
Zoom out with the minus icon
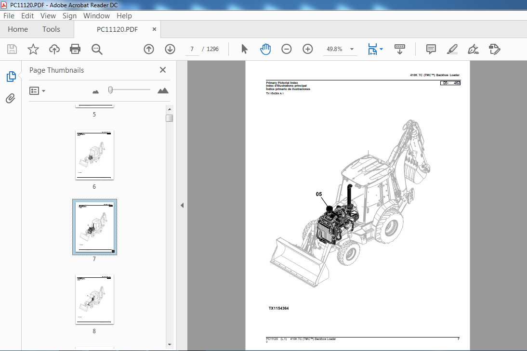286,49
